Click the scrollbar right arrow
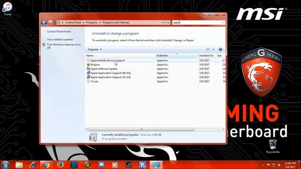Image resolution: width=301 pixels, height=169 pixels. pos(224,130)
